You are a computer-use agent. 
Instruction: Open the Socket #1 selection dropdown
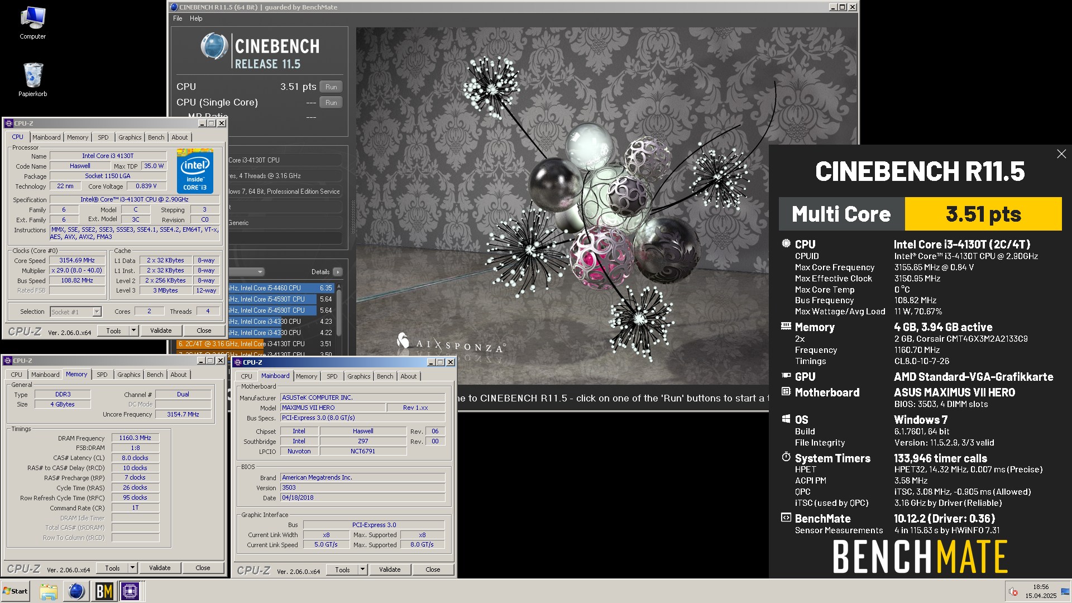pyautogui.click(x=97, y=312)
